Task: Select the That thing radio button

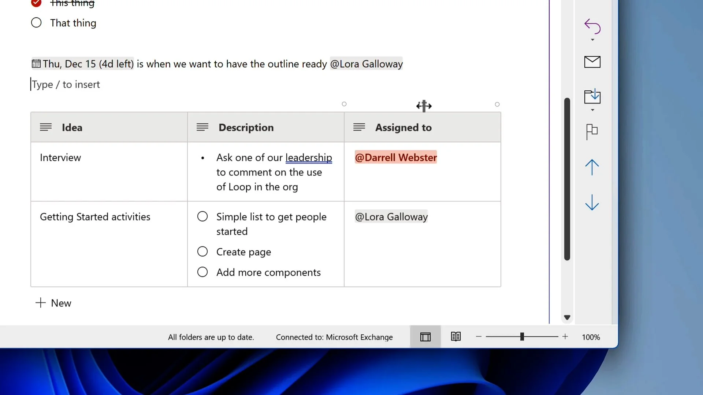Action: (x=37, y=22)
